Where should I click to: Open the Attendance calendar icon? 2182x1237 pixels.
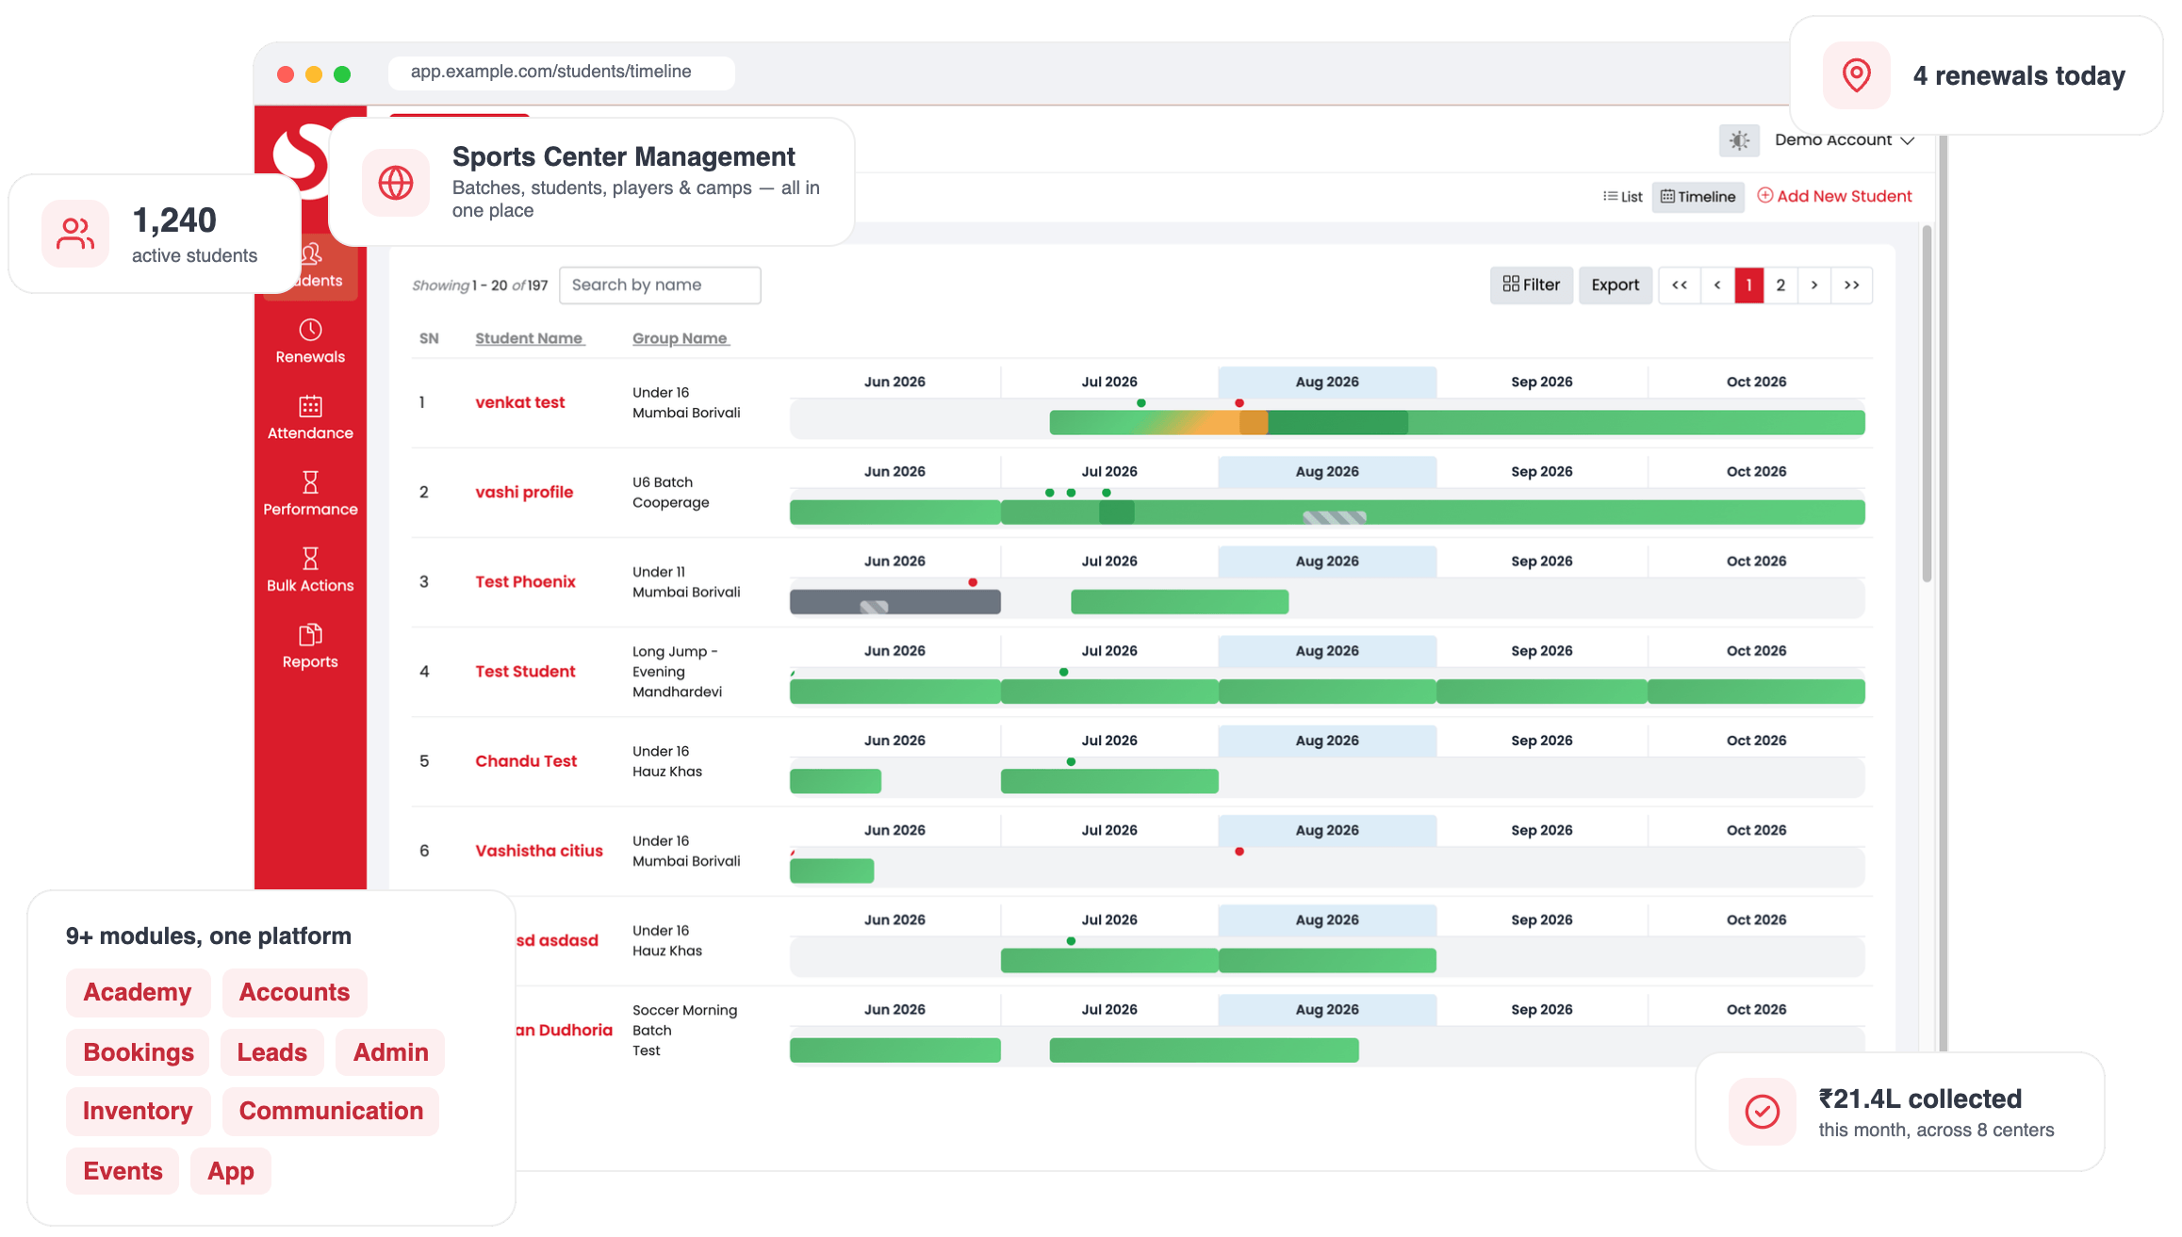pos(310,406)
